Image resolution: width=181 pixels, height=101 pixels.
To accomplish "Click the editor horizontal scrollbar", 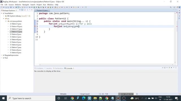I will click(x=106, y=65).
